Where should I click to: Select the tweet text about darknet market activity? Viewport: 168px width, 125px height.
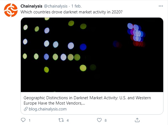[71, 12]
